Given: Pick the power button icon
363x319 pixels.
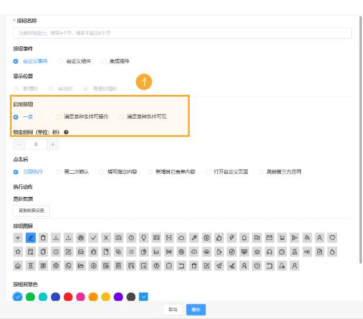Looking at the screenshot, I should [257, 266].
